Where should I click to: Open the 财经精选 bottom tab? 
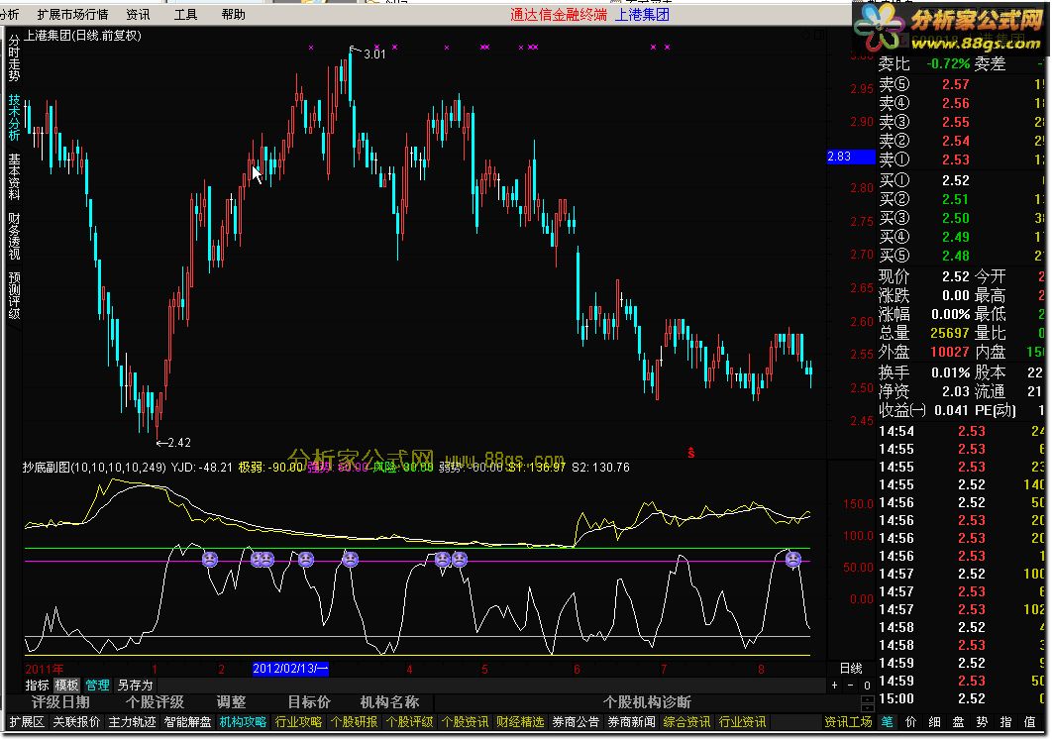[x=521, y=722]
